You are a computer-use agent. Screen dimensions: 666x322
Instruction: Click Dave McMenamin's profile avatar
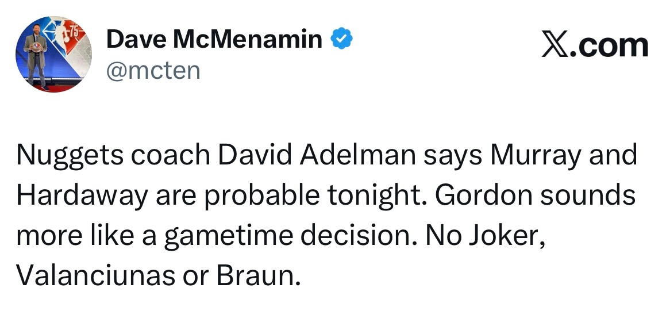tap(55, 55)
